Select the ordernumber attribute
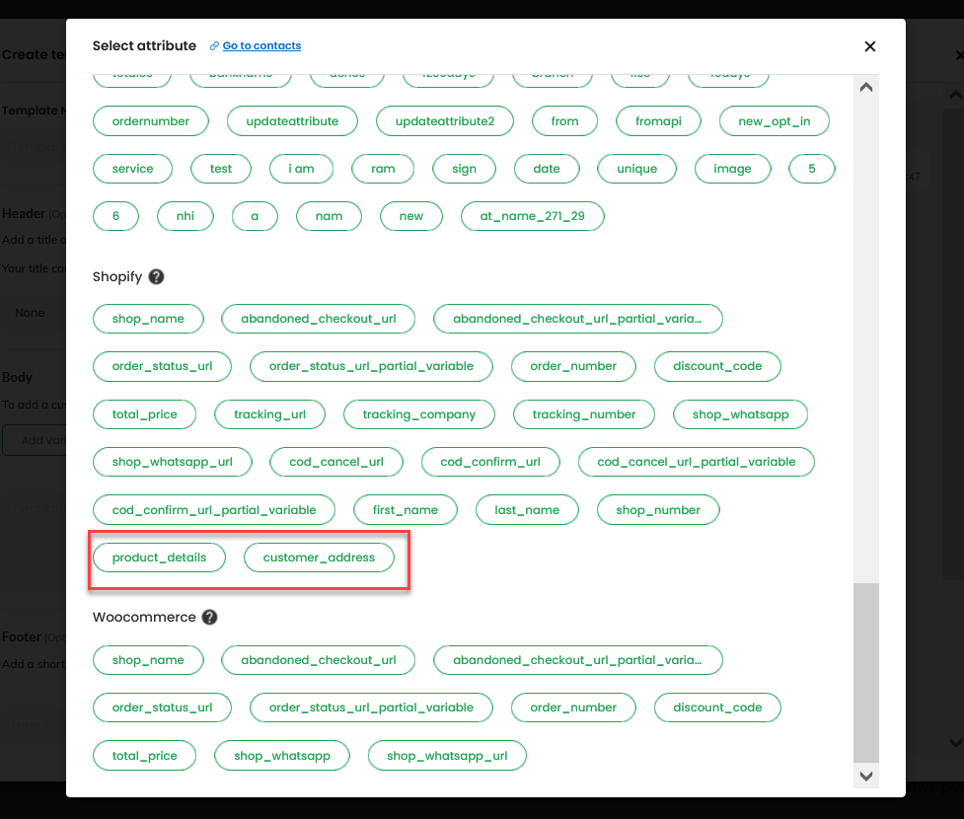 click(151, 121)
